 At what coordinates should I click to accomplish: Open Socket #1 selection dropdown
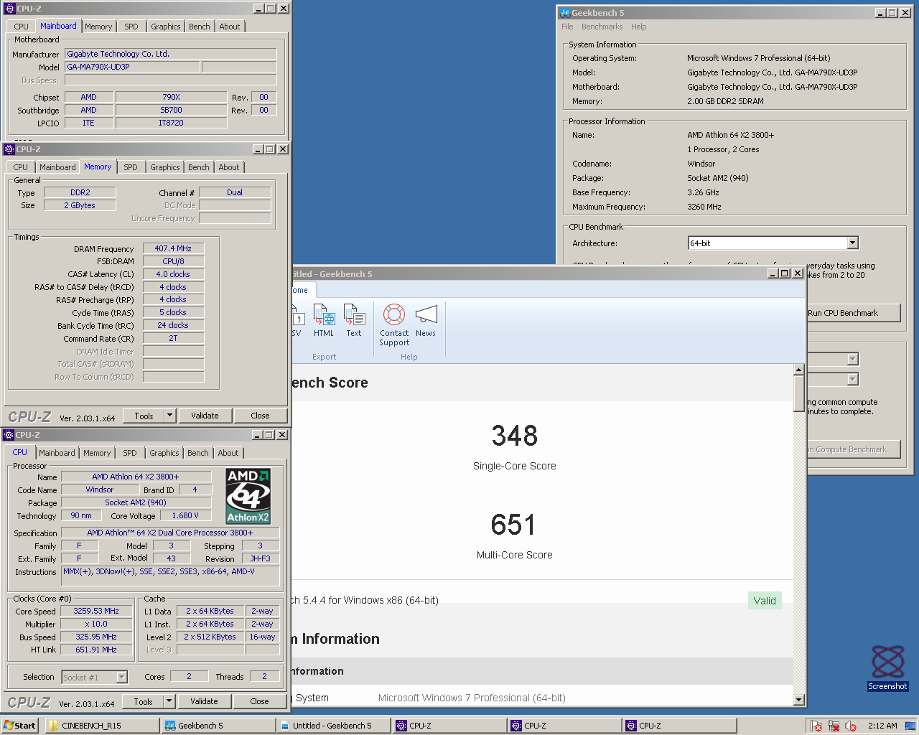(122, 677)
